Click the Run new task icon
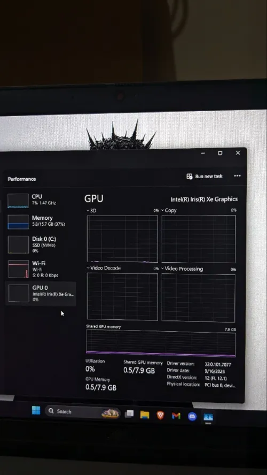The width and height of the screenshot is (267, 475). click(x=189, y=177)
